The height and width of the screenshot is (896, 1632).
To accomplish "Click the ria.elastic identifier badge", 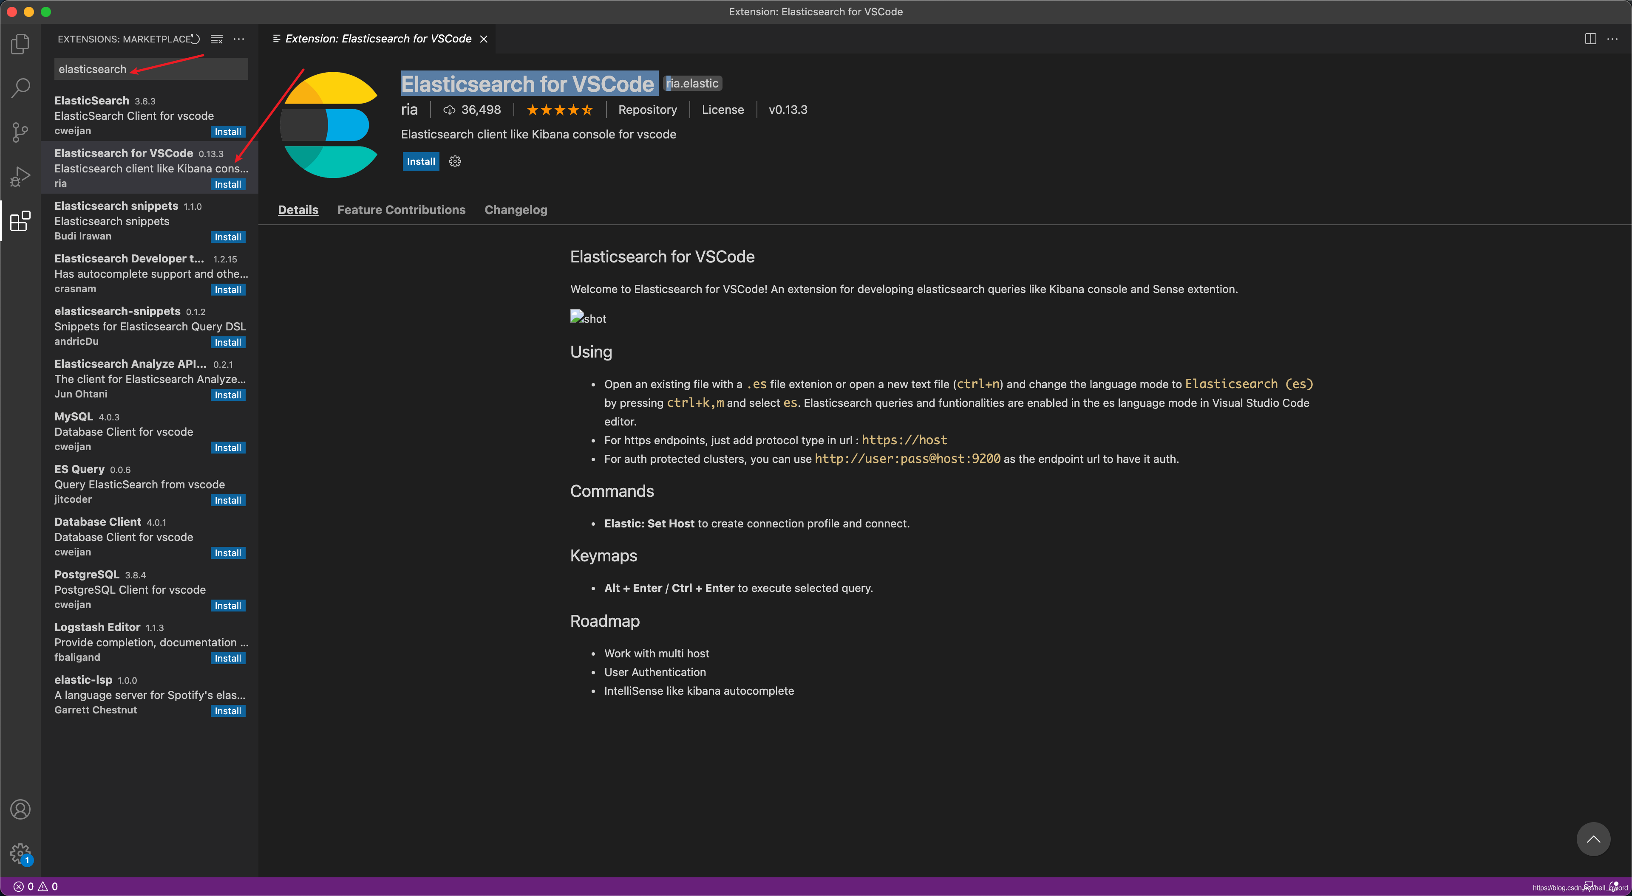I will coord(692,83).
